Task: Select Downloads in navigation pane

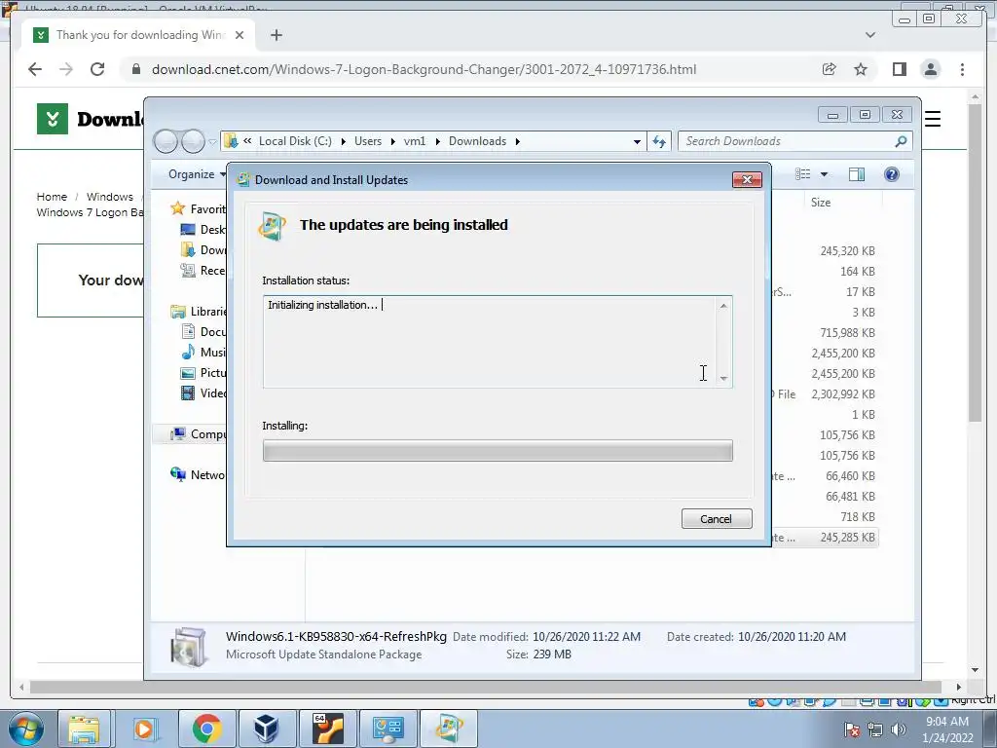Action: tap(203, 250)
